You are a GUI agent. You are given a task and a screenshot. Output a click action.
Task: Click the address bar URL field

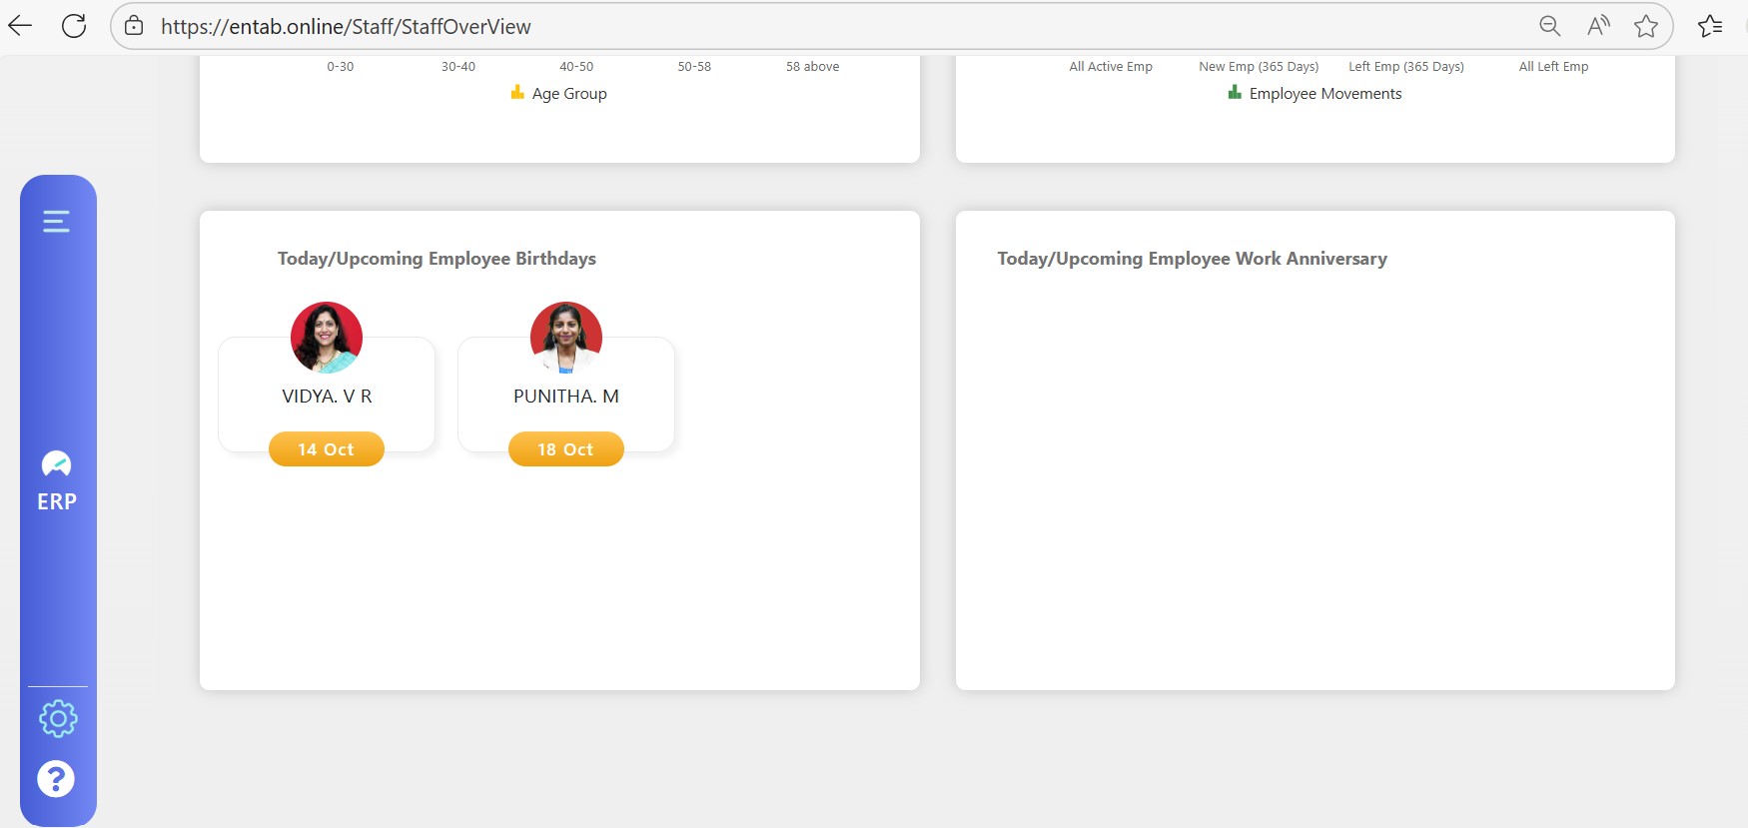[x=799, y=26]
